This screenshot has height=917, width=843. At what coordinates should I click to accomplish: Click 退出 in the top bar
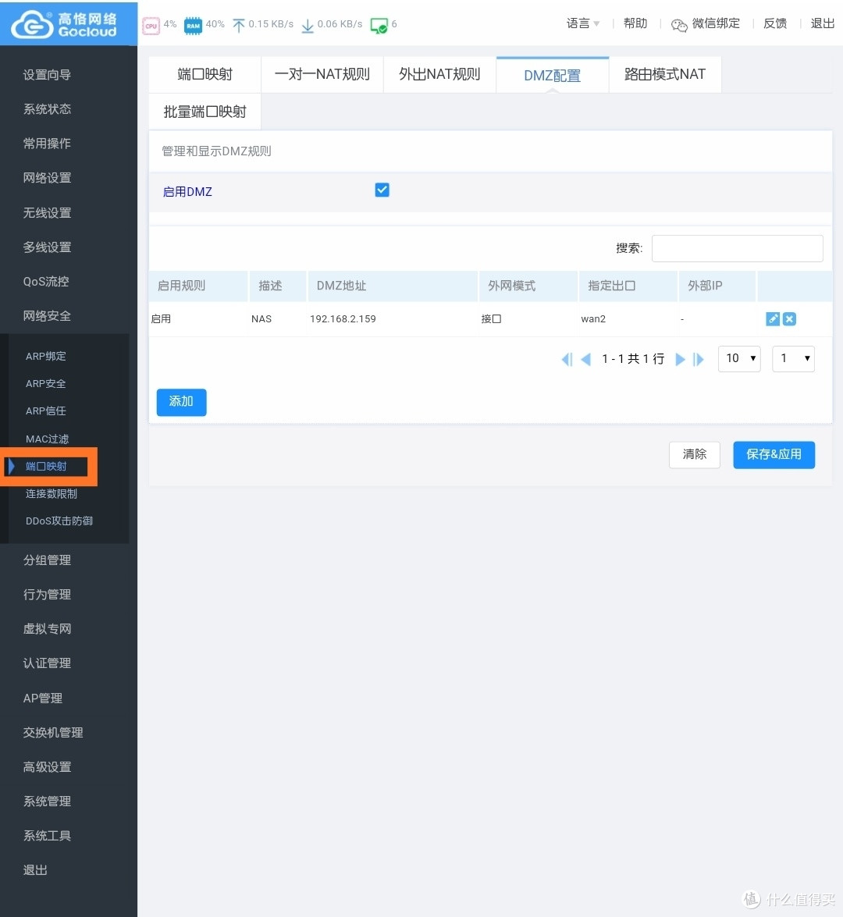click(822, 23)
